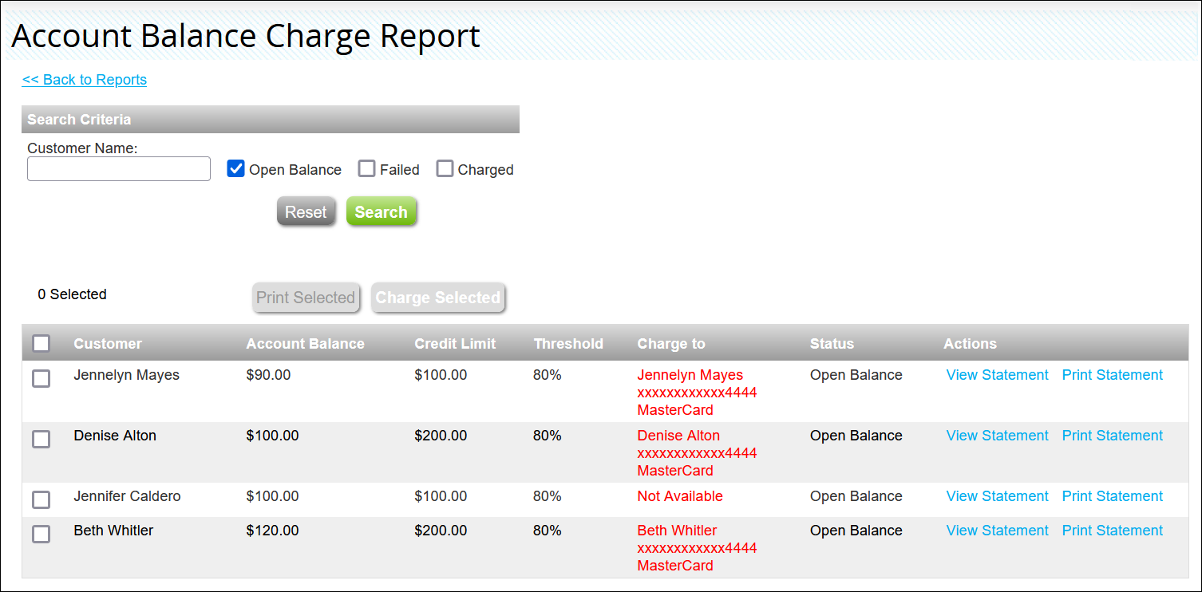Click the Reset button
Image resolution: width=1202 pixels, height=592 pixels.
point(306,212)
